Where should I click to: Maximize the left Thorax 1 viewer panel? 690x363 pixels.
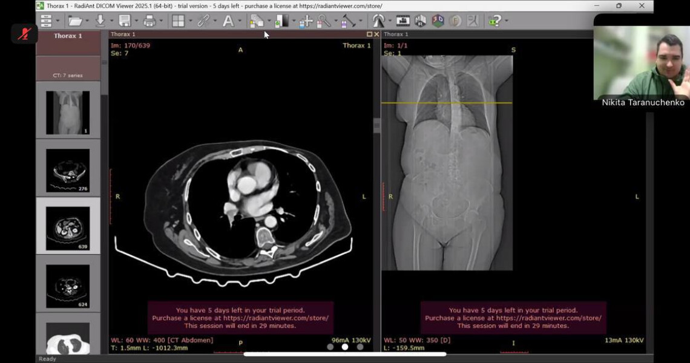(x=369, y=34)
